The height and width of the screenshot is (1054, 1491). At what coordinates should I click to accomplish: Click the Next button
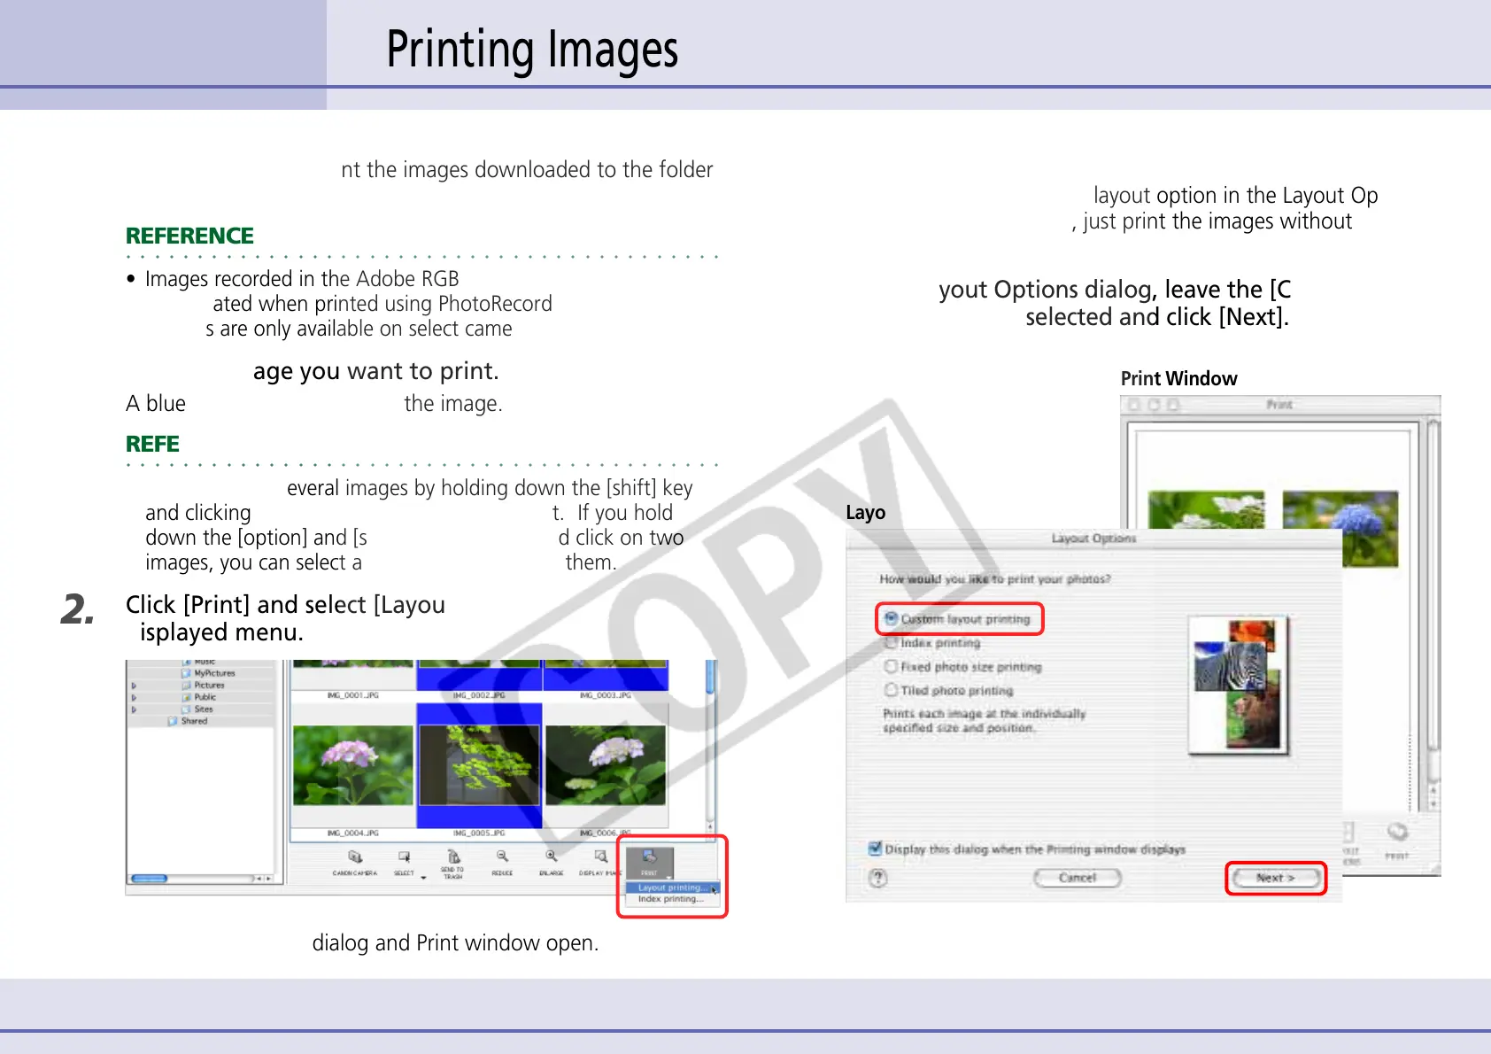click(x=1276, y=878)
